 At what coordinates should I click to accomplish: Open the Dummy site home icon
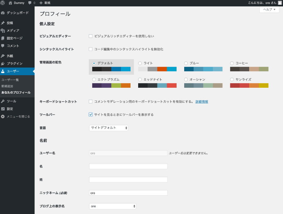(x=10, y=3)
